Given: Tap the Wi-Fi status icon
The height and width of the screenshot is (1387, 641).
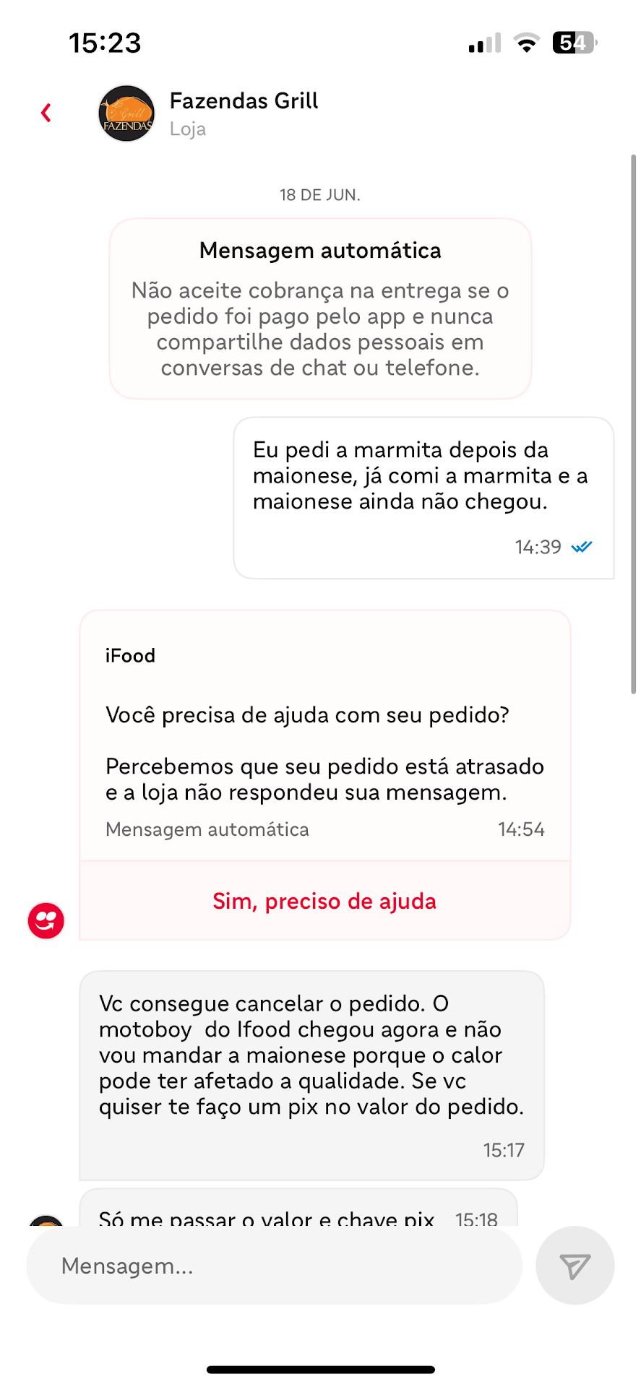Looking at the screenshot, I should tap(527, 43).
